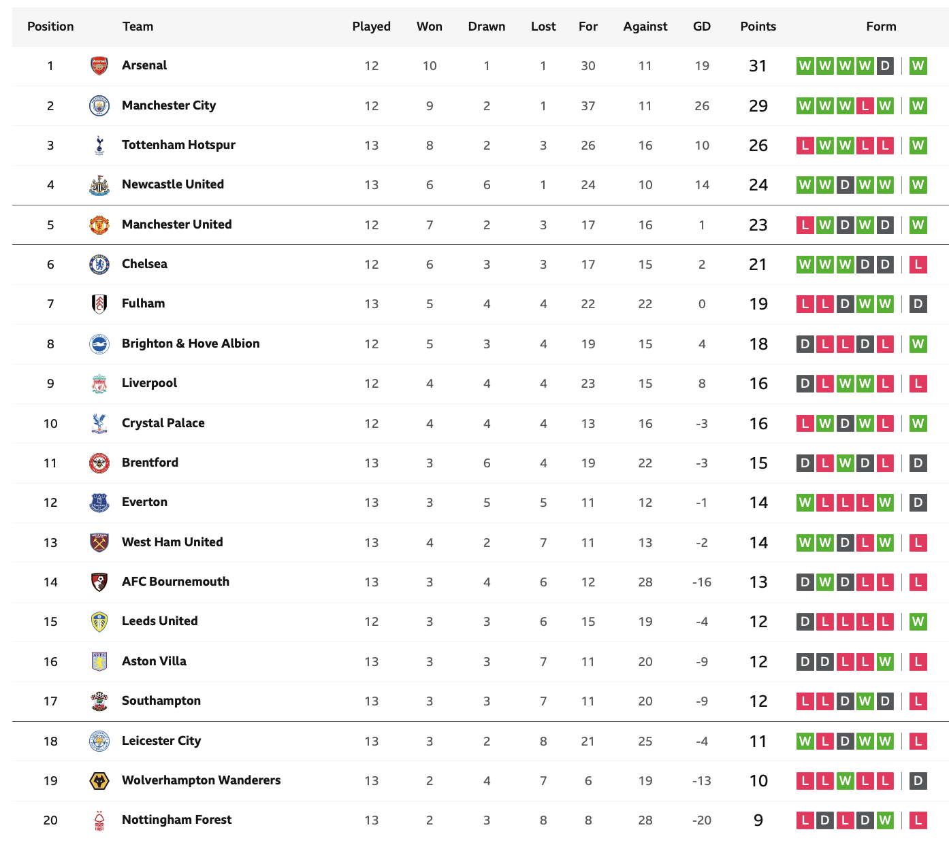Image resolution: width=949 pixels, height=849 pixels.
Task: Click the Manchester City club crest
Action: tap(99, 105)
